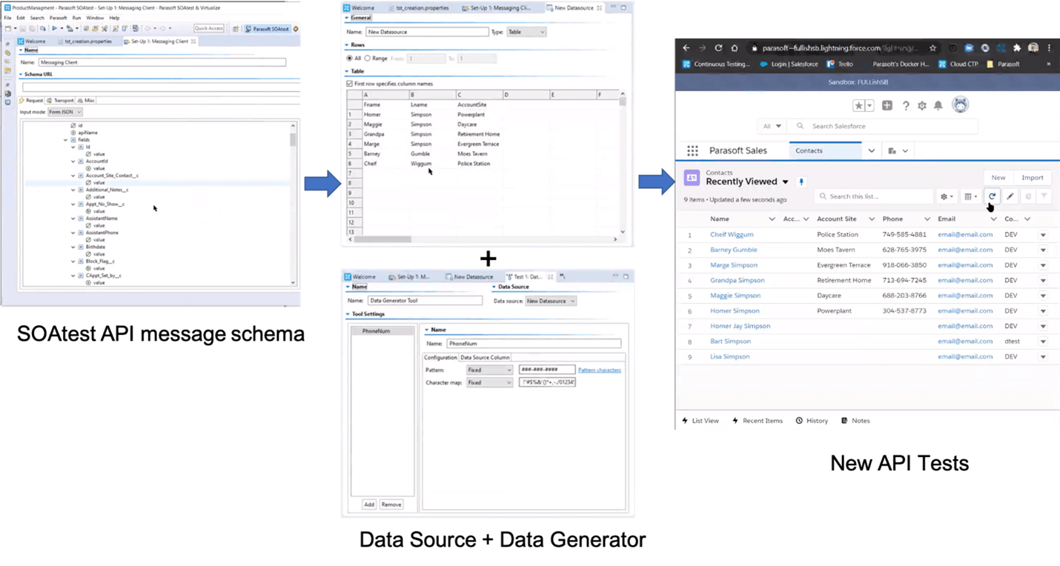The height and width of the screenshot is (566, 1060).
Task: Select the All rows radio button
Action: click(x=350, y=58)
